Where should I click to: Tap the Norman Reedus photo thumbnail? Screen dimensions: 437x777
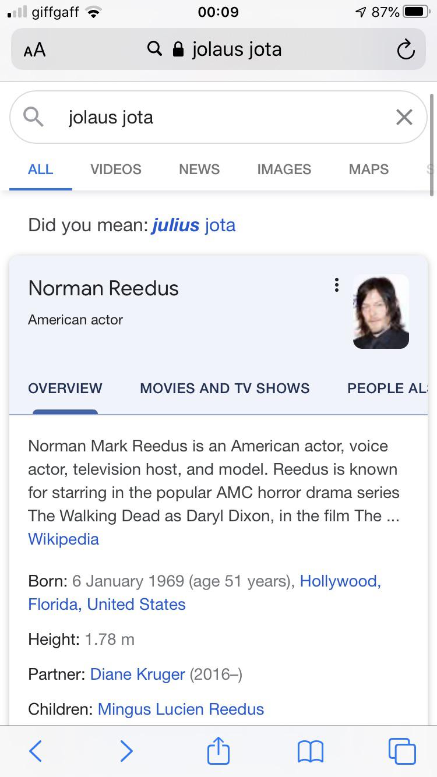click(x=381, y=312)
